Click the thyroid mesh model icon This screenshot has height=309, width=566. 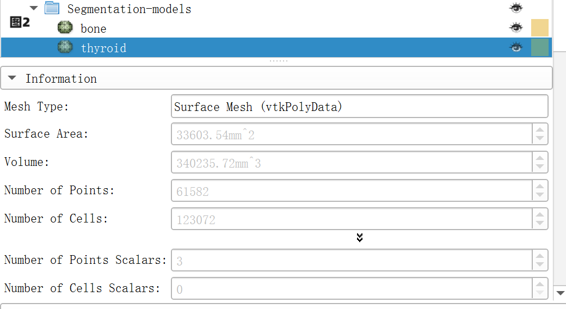click(x=65, y=47)
